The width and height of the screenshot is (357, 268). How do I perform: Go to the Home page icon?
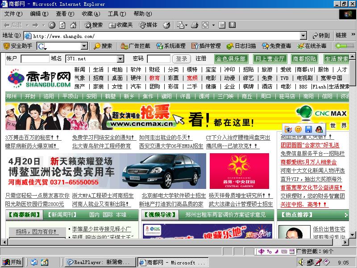tap(73, 25)
